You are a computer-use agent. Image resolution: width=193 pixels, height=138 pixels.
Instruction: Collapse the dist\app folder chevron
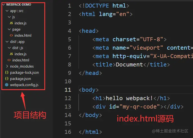coord(7,42)
